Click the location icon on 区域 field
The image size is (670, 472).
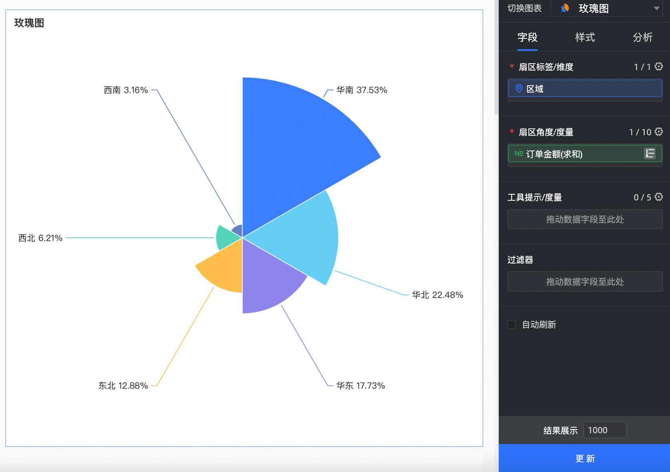[519, 88]
